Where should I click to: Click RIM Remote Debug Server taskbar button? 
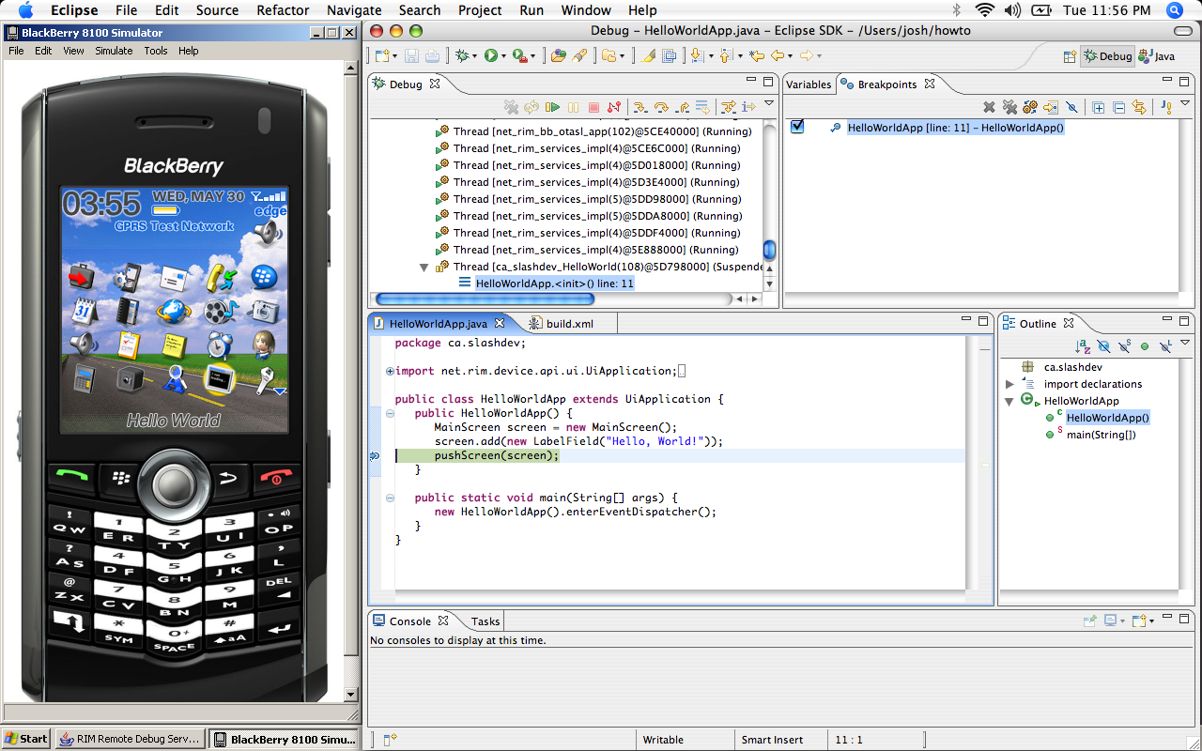click(x=130, y=739)
